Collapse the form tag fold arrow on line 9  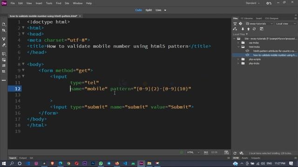click(x=23, y=70)
